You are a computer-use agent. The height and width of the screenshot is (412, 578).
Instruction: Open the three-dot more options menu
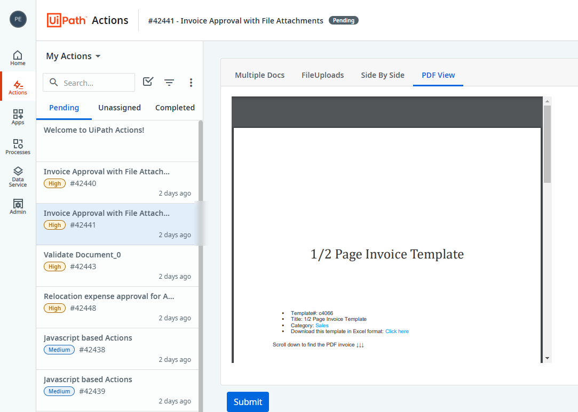(x=191, y=82)
